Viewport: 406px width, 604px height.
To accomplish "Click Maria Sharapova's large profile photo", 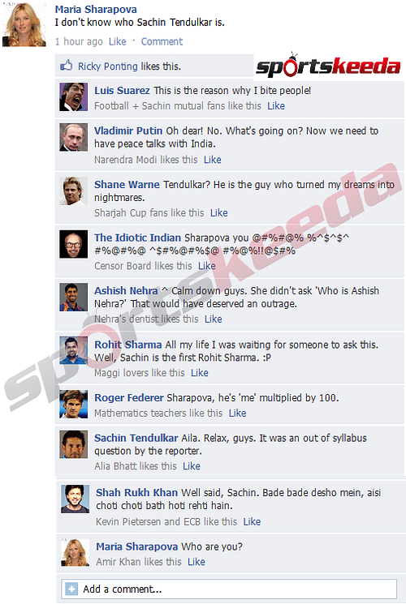I will pos(24,24).
